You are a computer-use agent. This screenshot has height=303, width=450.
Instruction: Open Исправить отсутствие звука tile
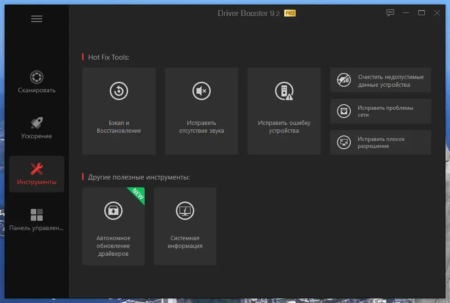point(202,111)
